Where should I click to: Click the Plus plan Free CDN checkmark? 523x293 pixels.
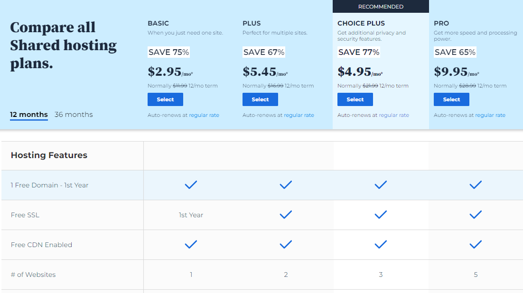(286, 244)
